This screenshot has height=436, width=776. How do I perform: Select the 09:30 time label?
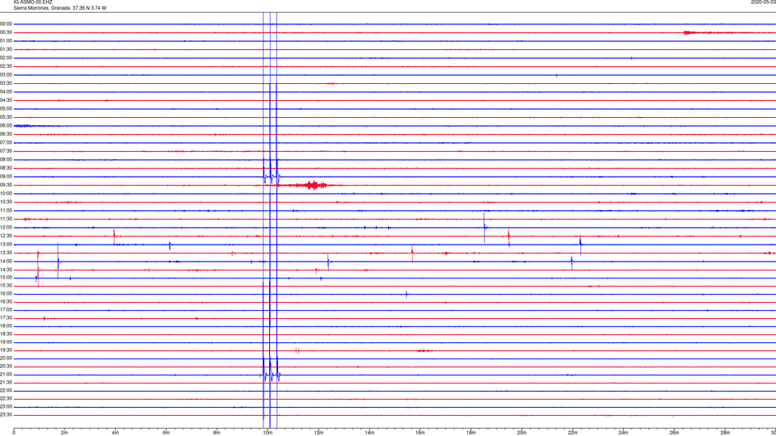click(x=6, y=186)
